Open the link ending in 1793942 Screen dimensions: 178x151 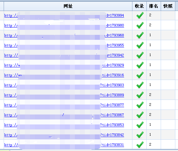(x=64, y=55)
